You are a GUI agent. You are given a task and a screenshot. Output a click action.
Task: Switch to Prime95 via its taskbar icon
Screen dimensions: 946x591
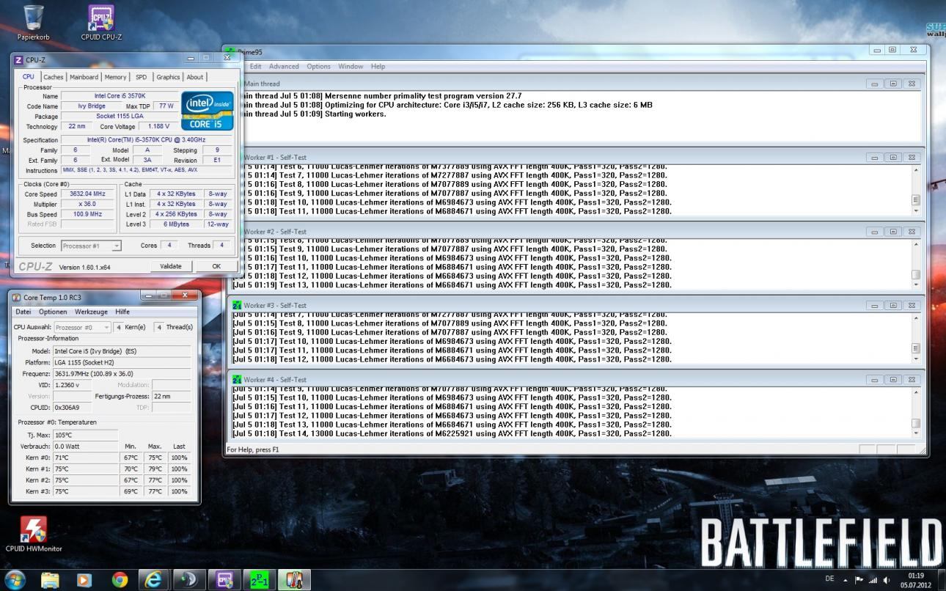(x=260, y=580)
